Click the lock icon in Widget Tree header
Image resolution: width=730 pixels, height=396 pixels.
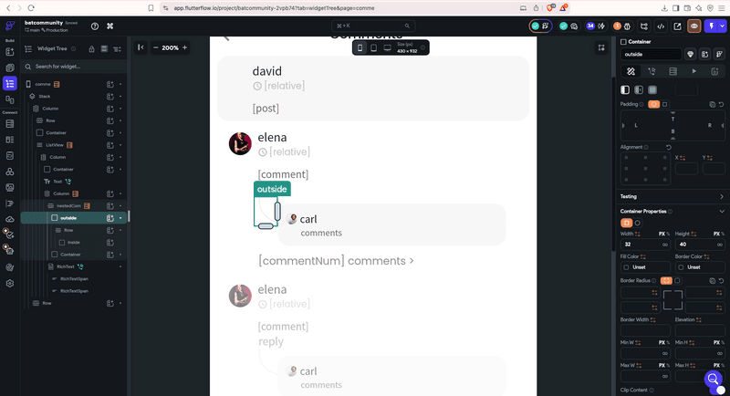click(x=92, y=49)
